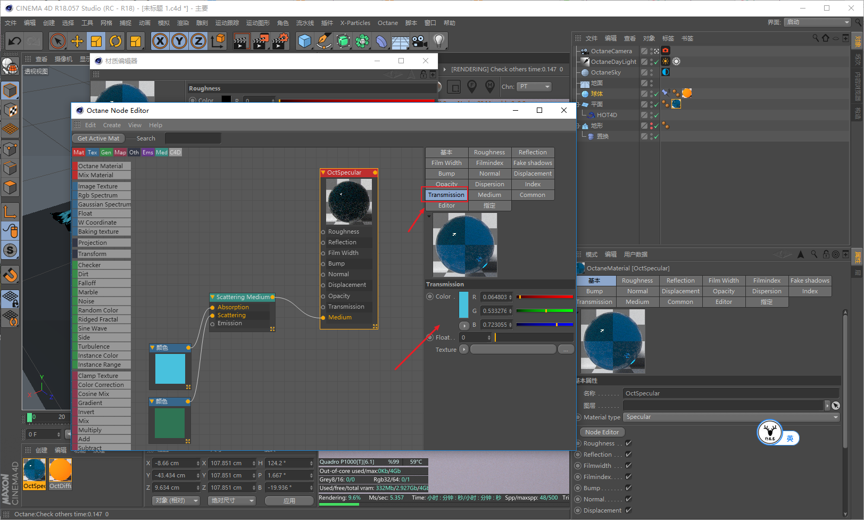The width and height of the screenshot is (864, 520).
Task: Activate the Move tool
Action: point(77,41)
